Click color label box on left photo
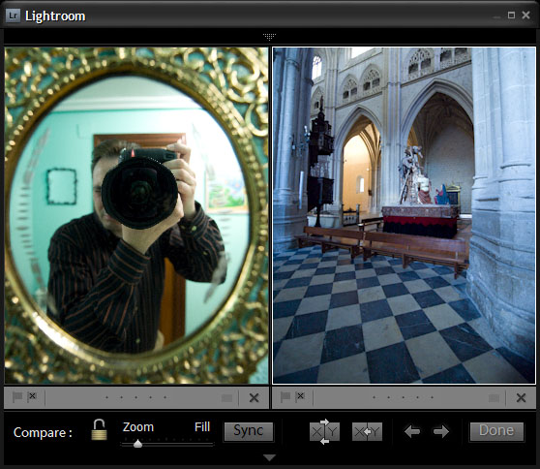 (226, 398)
